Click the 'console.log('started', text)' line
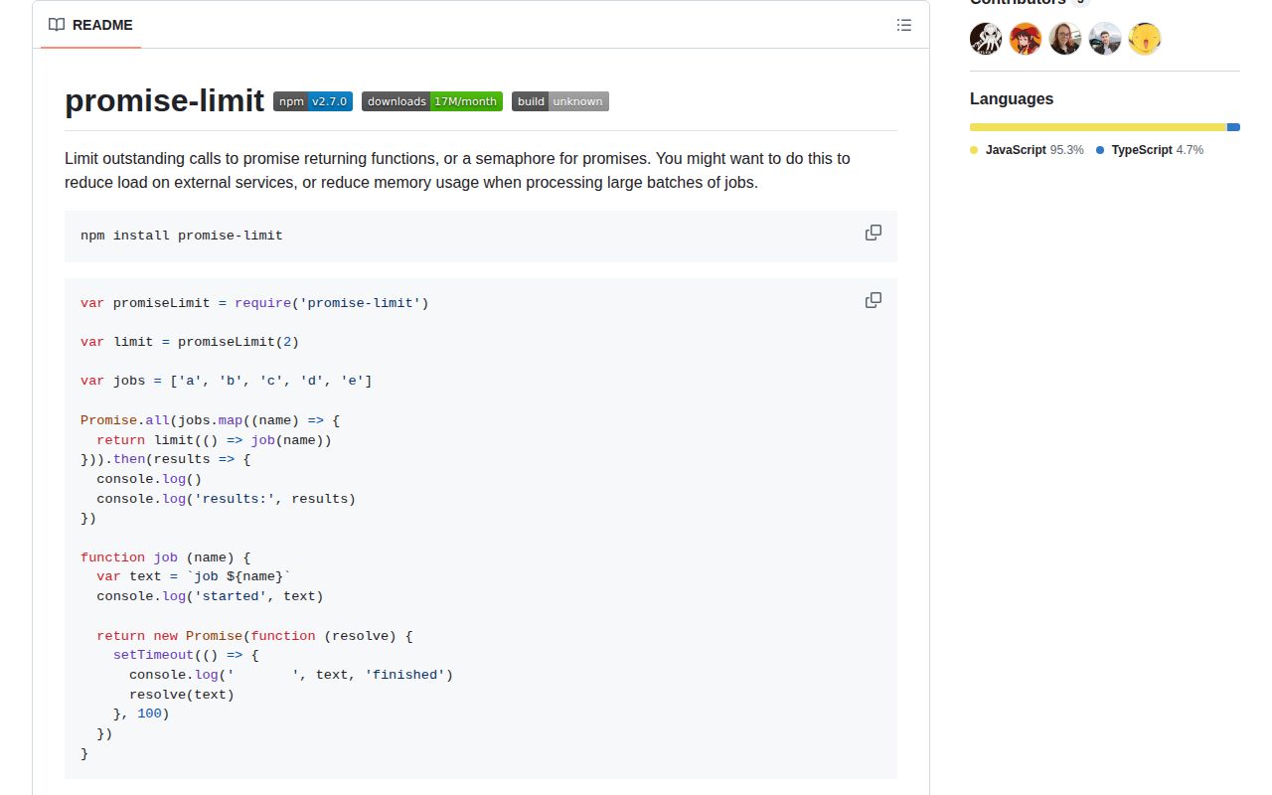Screen dimensions: 1272x795 coord(210,596)
